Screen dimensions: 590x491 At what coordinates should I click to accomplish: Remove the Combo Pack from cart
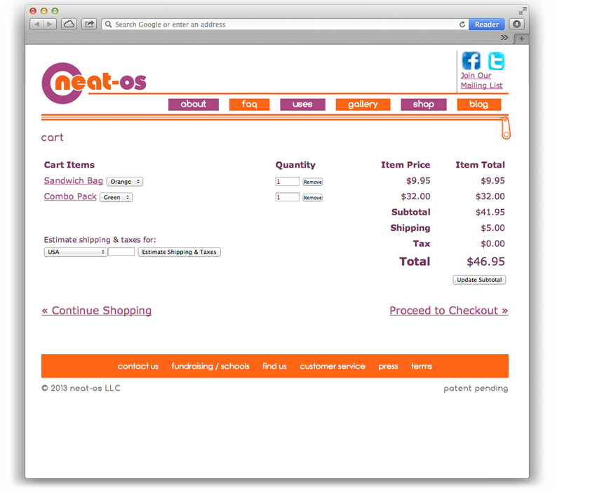[x=313, y=198]
